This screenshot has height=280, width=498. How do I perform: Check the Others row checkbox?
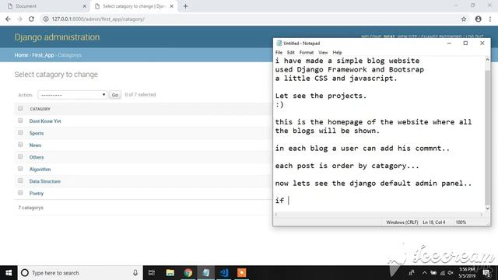tap(20, 157)
